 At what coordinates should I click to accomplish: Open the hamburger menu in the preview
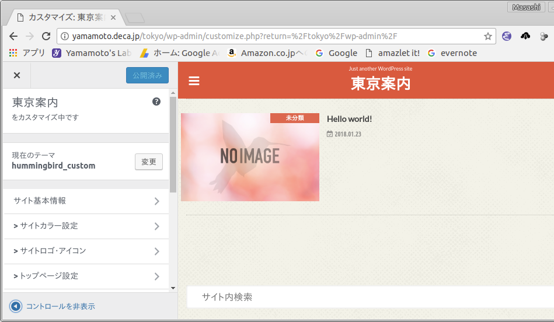tap(194, 81)
